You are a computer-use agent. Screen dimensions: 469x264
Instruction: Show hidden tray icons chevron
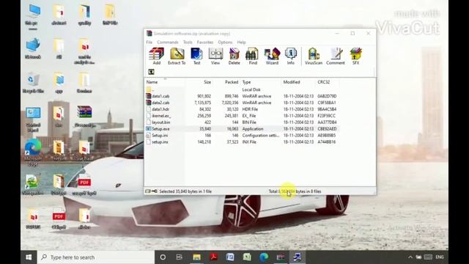pyautogui.click(x=410, y=257)
